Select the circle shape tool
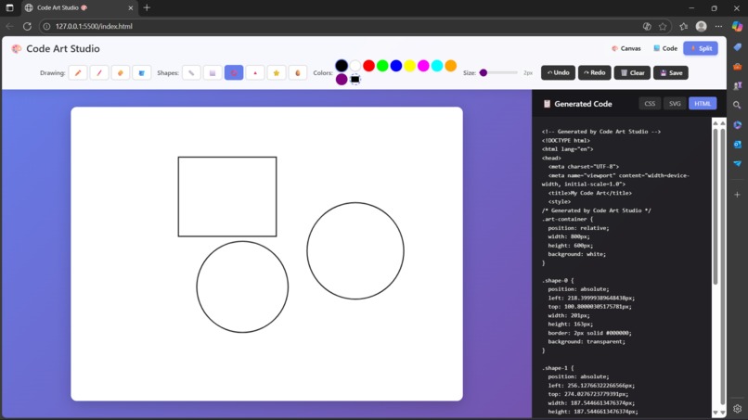The image size is (748, 420). click(x=234, y=73)
